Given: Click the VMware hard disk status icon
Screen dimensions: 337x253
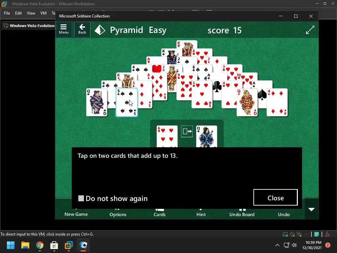Looking at the screenshot, I should point(285,234).
